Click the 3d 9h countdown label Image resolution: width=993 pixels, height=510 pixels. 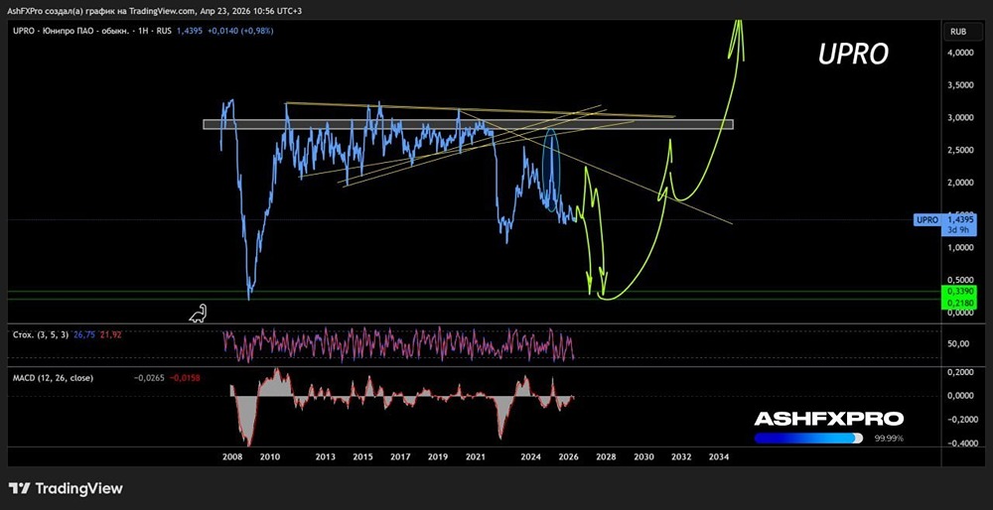click(x=960, y=229)
